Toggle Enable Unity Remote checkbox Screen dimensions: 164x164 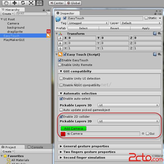point(60,65)
